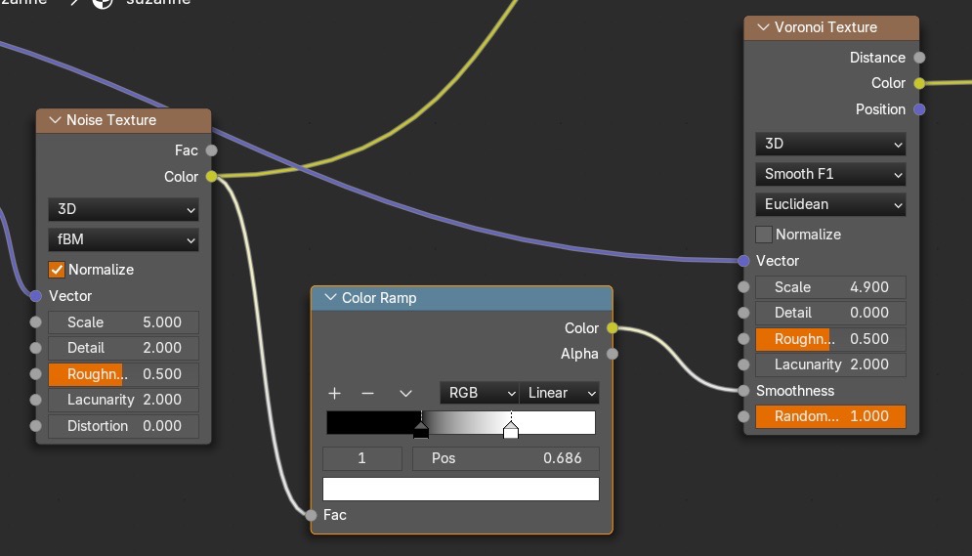Viewport: 972px width, 556px height.
Task: Click the Pos field 0.686
Action: pyautogui.click(x=506, y=458)
